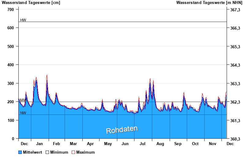
Task: Select the Apr month label on the x-axis
Action: pyautogui.click(x=90, y=144)
